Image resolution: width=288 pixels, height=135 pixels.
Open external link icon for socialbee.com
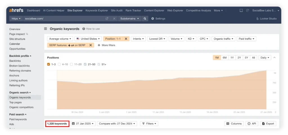click(107, 18)
